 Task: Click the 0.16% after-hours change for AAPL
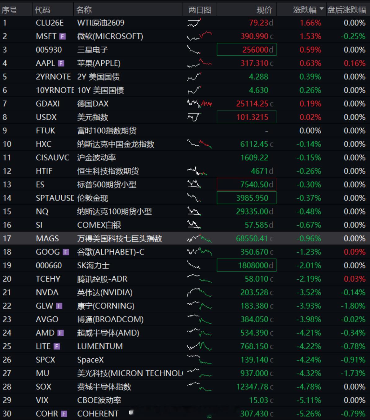point(355,63)
